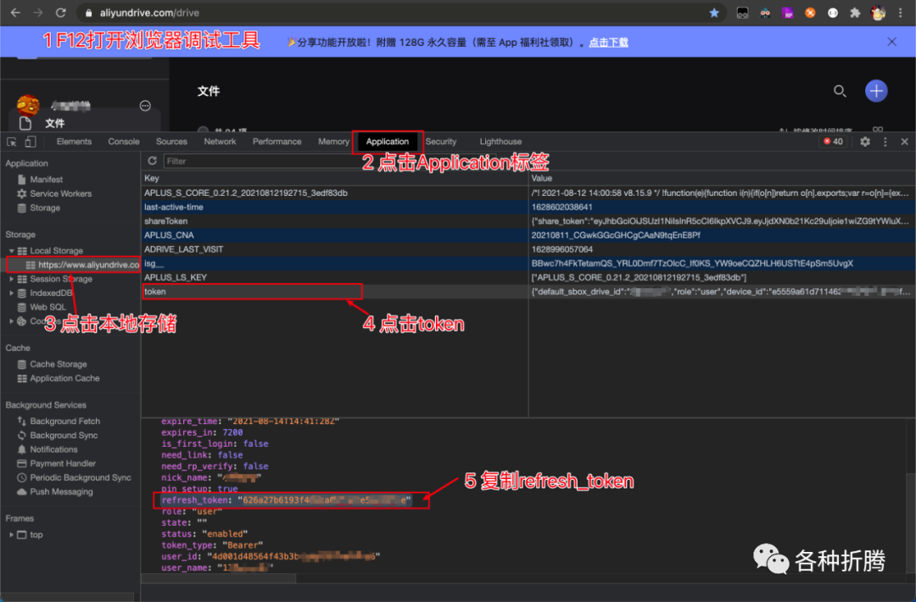Select Background Sync service
The width and height of the screenshot is (916, 602).
64,436
